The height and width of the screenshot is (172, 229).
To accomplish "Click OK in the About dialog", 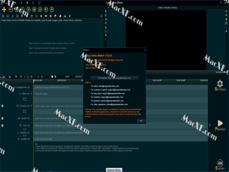I will click(141, 121).
